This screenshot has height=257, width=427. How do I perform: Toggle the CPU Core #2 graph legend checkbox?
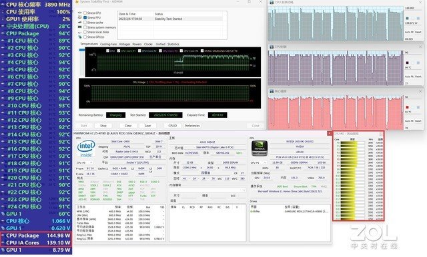(x=139, y=51)
